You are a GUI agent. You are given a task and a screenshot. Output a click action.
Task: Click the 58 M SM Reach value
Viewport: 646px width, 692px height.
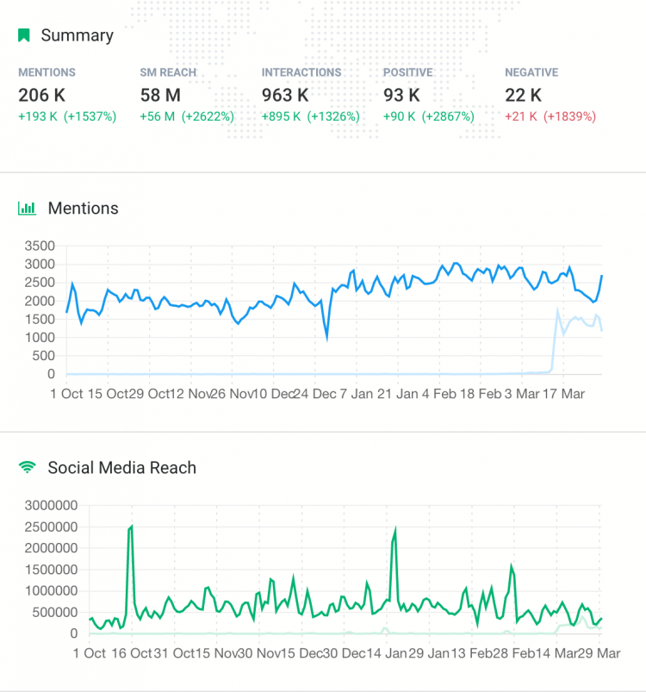point(161,95)
